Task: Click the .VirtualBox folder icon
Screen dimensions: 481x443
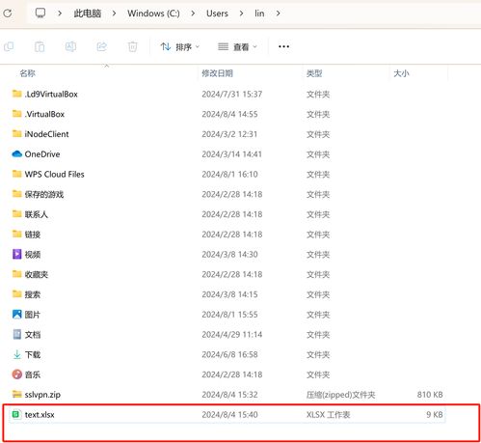Action: coord(16,114)
